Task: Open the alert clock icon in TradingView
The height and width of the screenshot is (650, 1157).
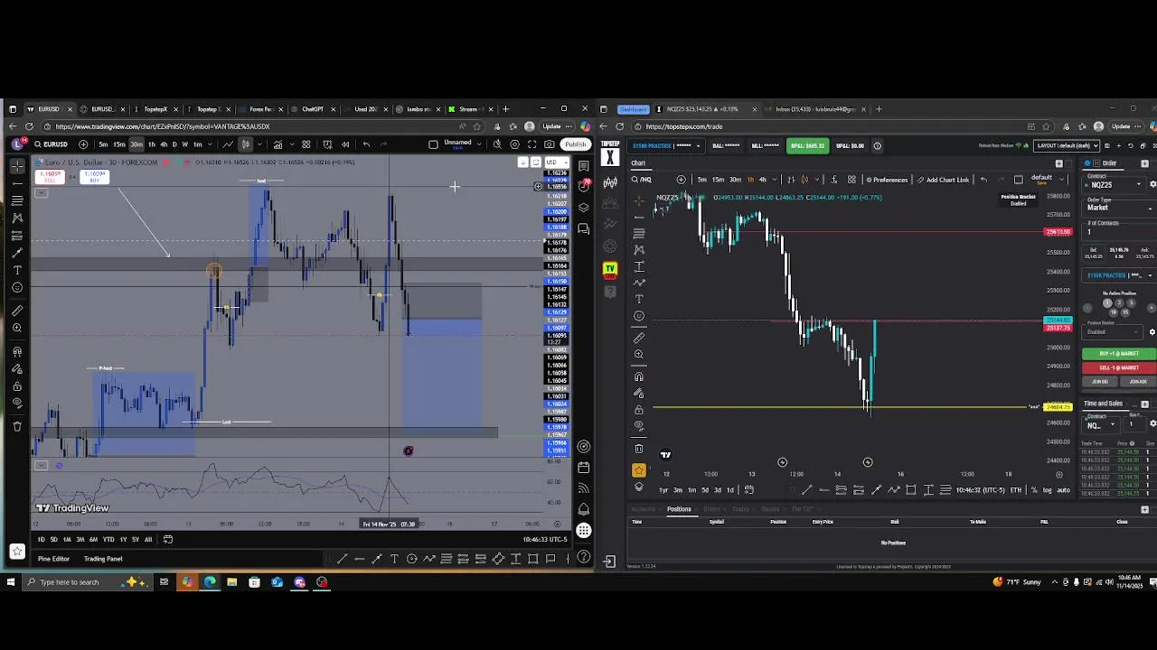Action: click(x=328, y=144)
